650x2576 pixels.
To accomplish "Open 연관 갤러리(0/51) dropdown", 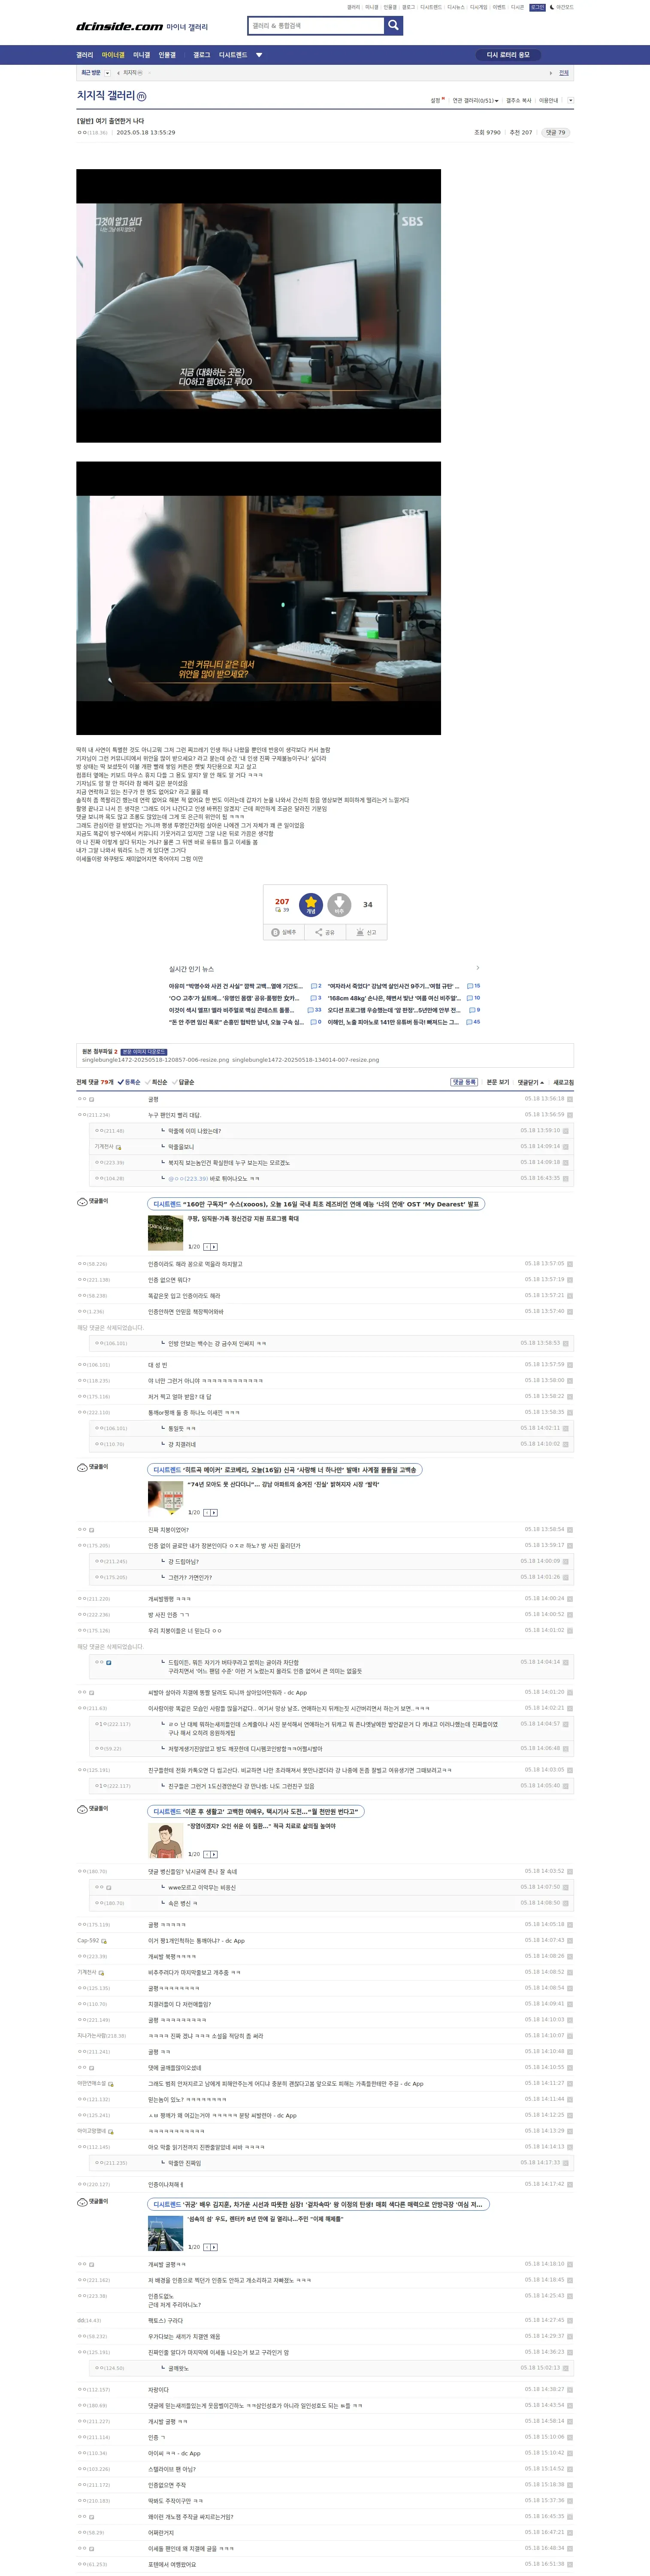I will 475,101.
